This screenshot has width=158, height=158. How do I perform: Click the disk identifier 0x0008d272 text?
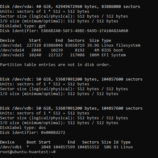click(53, 133)
